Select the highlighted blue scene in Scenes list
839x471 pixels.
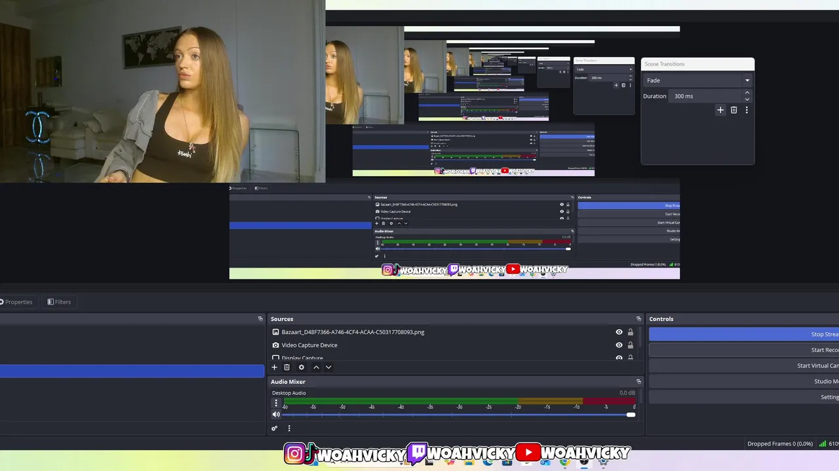(x=132, y=371)
